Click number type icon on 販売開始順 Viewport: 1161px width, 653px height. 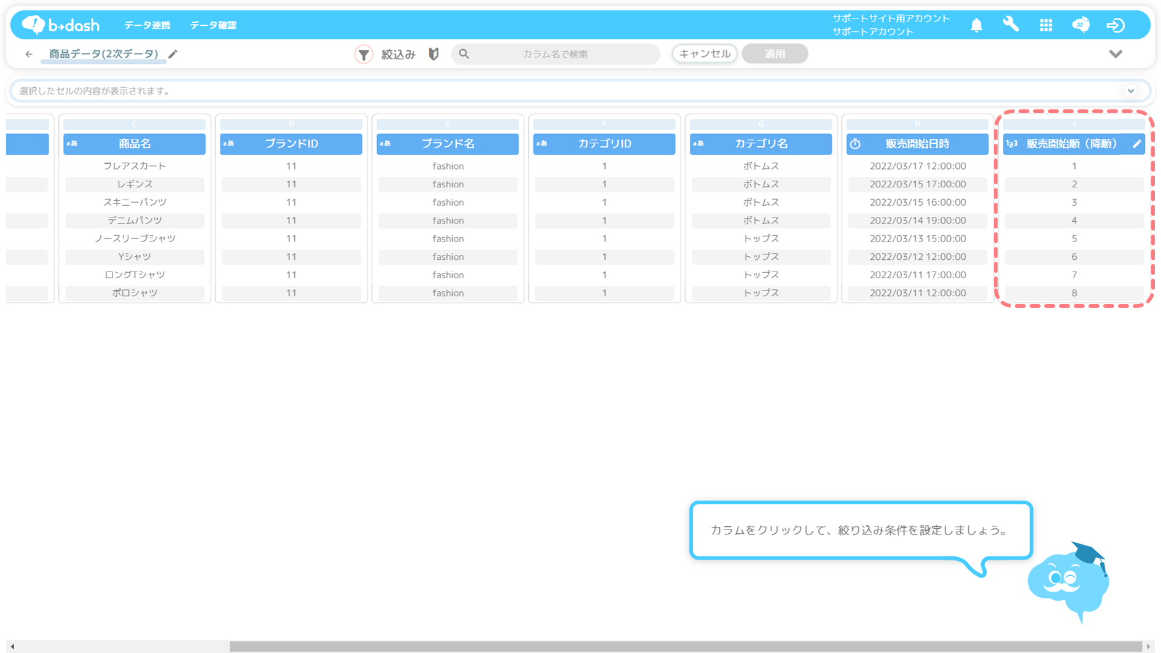1012,144
